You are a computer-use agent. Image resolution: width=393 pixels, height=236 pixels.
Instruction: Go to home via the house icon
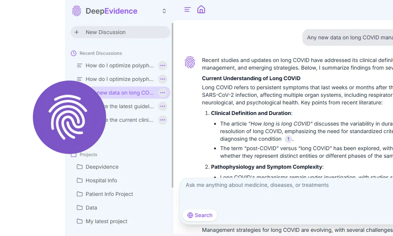point(201,9)
